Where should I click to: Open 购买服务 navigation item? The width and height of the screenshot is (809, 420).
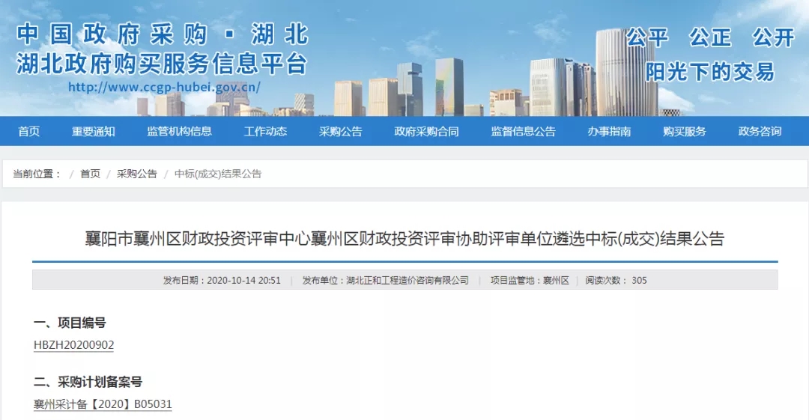tap(684, 132)
